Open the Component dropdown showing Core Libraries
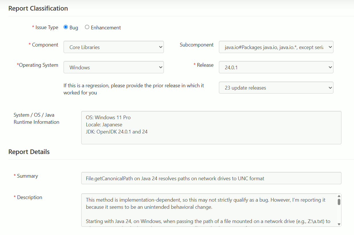The image size is (354, 235). coord(113,47)
